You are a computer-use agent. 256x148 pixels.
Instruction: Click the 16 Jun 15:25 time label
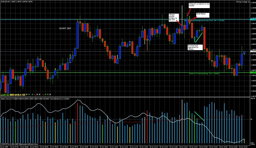pyautogui.click(x=244, y=147)
